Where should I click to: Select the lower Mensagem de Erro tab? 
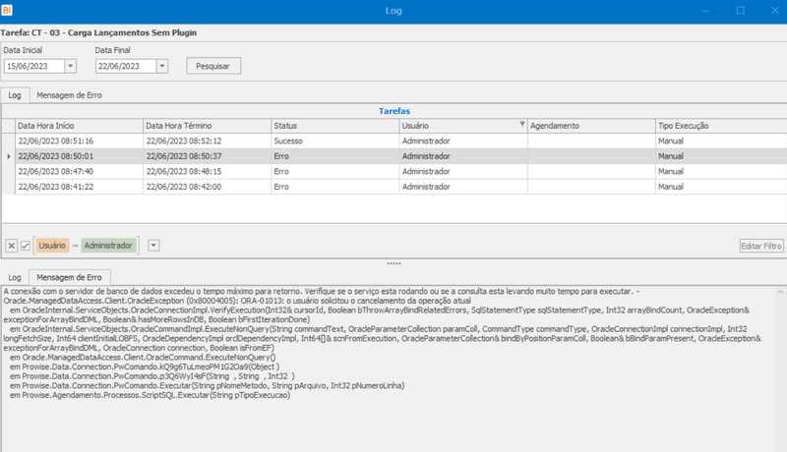(x=69, y=277)
